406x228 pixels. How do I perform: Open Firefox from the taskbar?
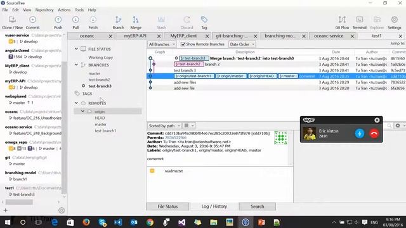(x=86, y=222)
